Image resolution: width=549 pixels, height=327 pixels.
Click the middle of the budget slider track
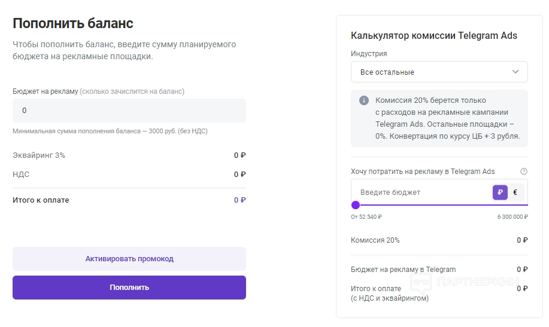pos(439,205)
